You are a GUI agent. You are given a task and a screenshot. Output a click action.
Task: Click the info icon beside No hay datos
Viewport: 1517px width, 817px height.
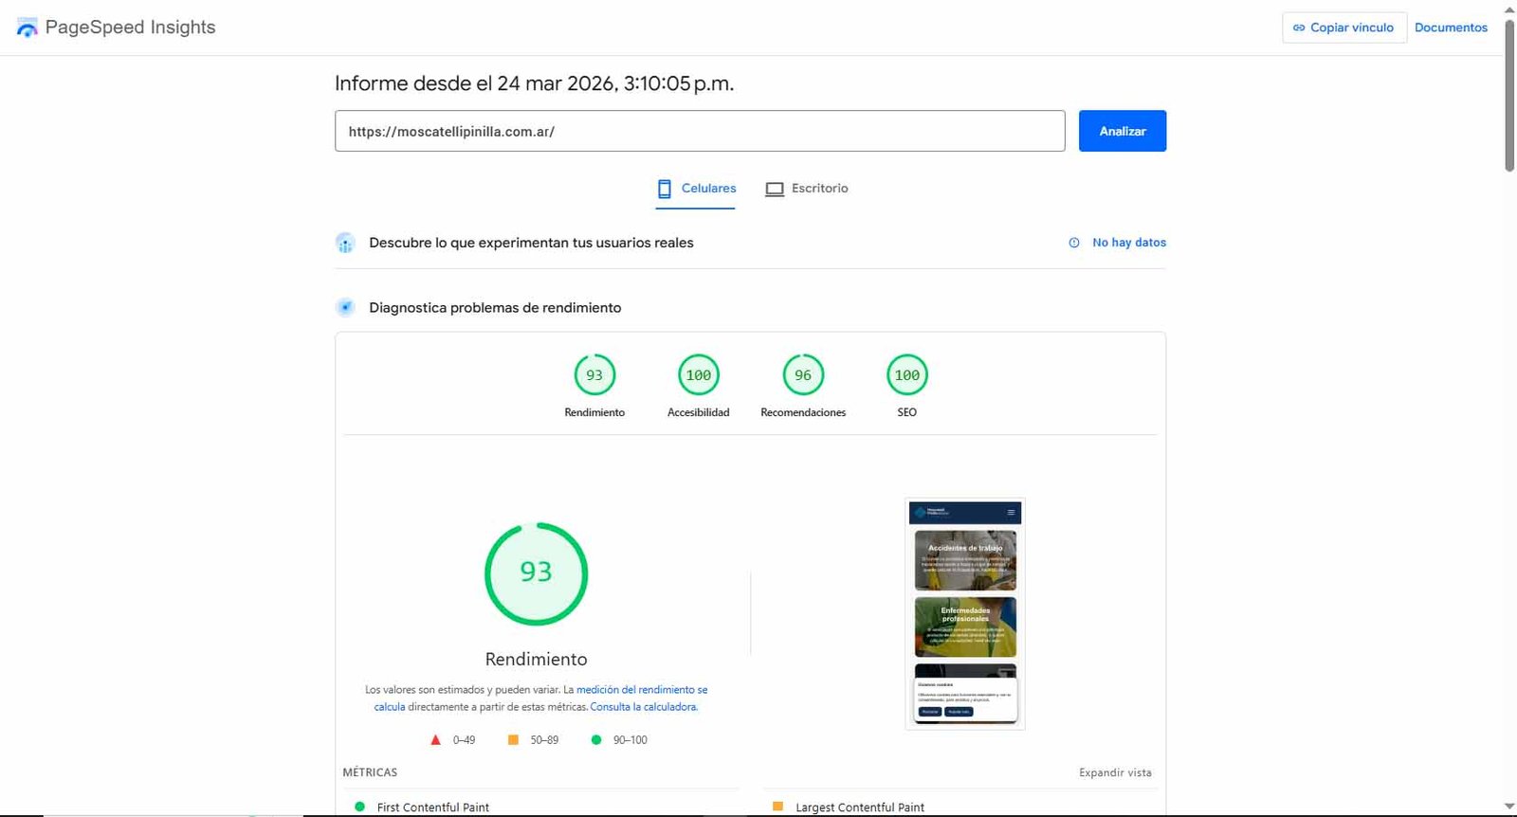tap(1074, 243)
